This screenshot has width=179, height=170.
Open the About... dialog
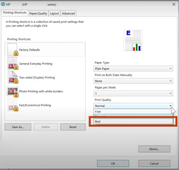point(154,149)
